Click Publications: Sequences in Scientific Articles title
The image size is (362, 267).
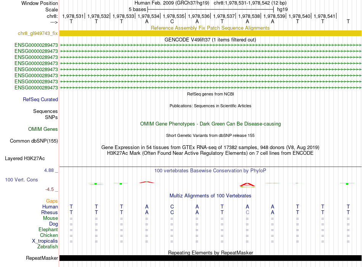(x=210, y=106)
